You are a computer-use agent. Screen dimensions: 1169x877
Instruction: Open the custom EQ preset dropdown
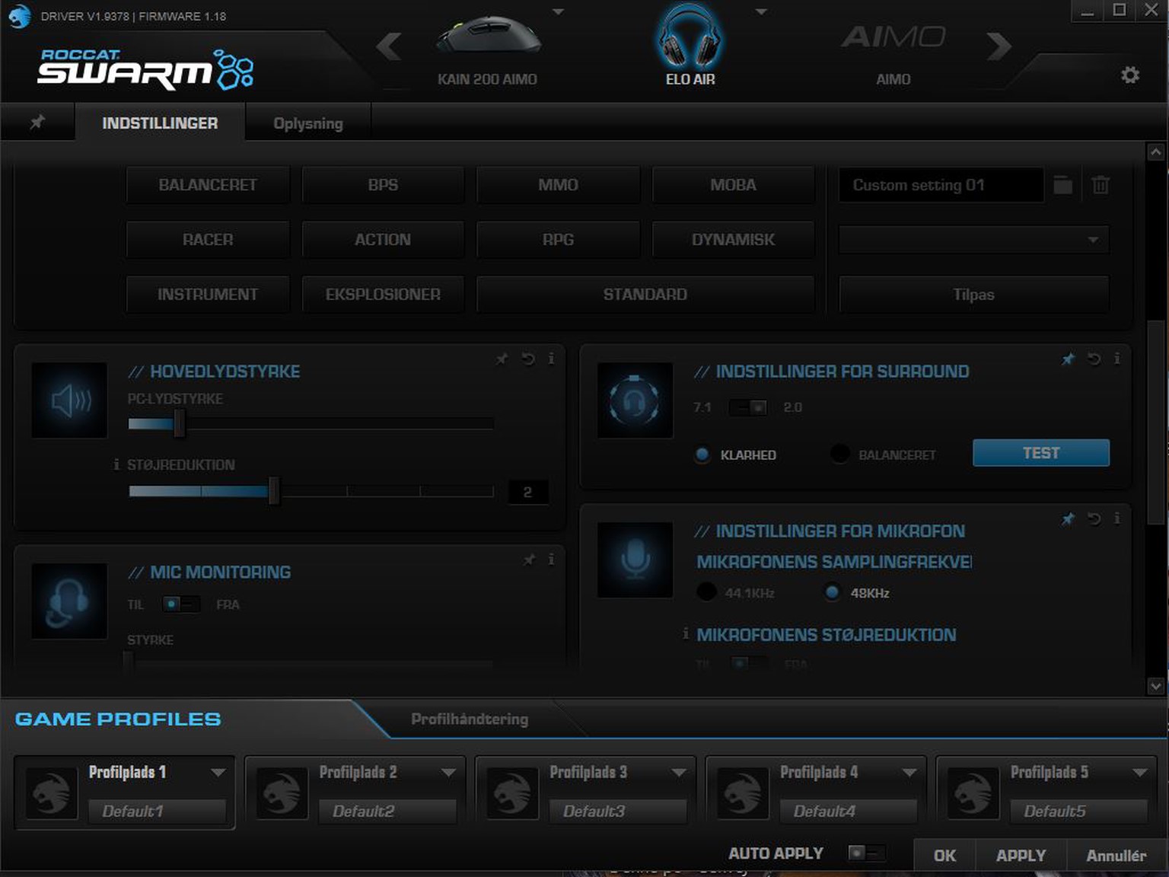pos(973,240)
